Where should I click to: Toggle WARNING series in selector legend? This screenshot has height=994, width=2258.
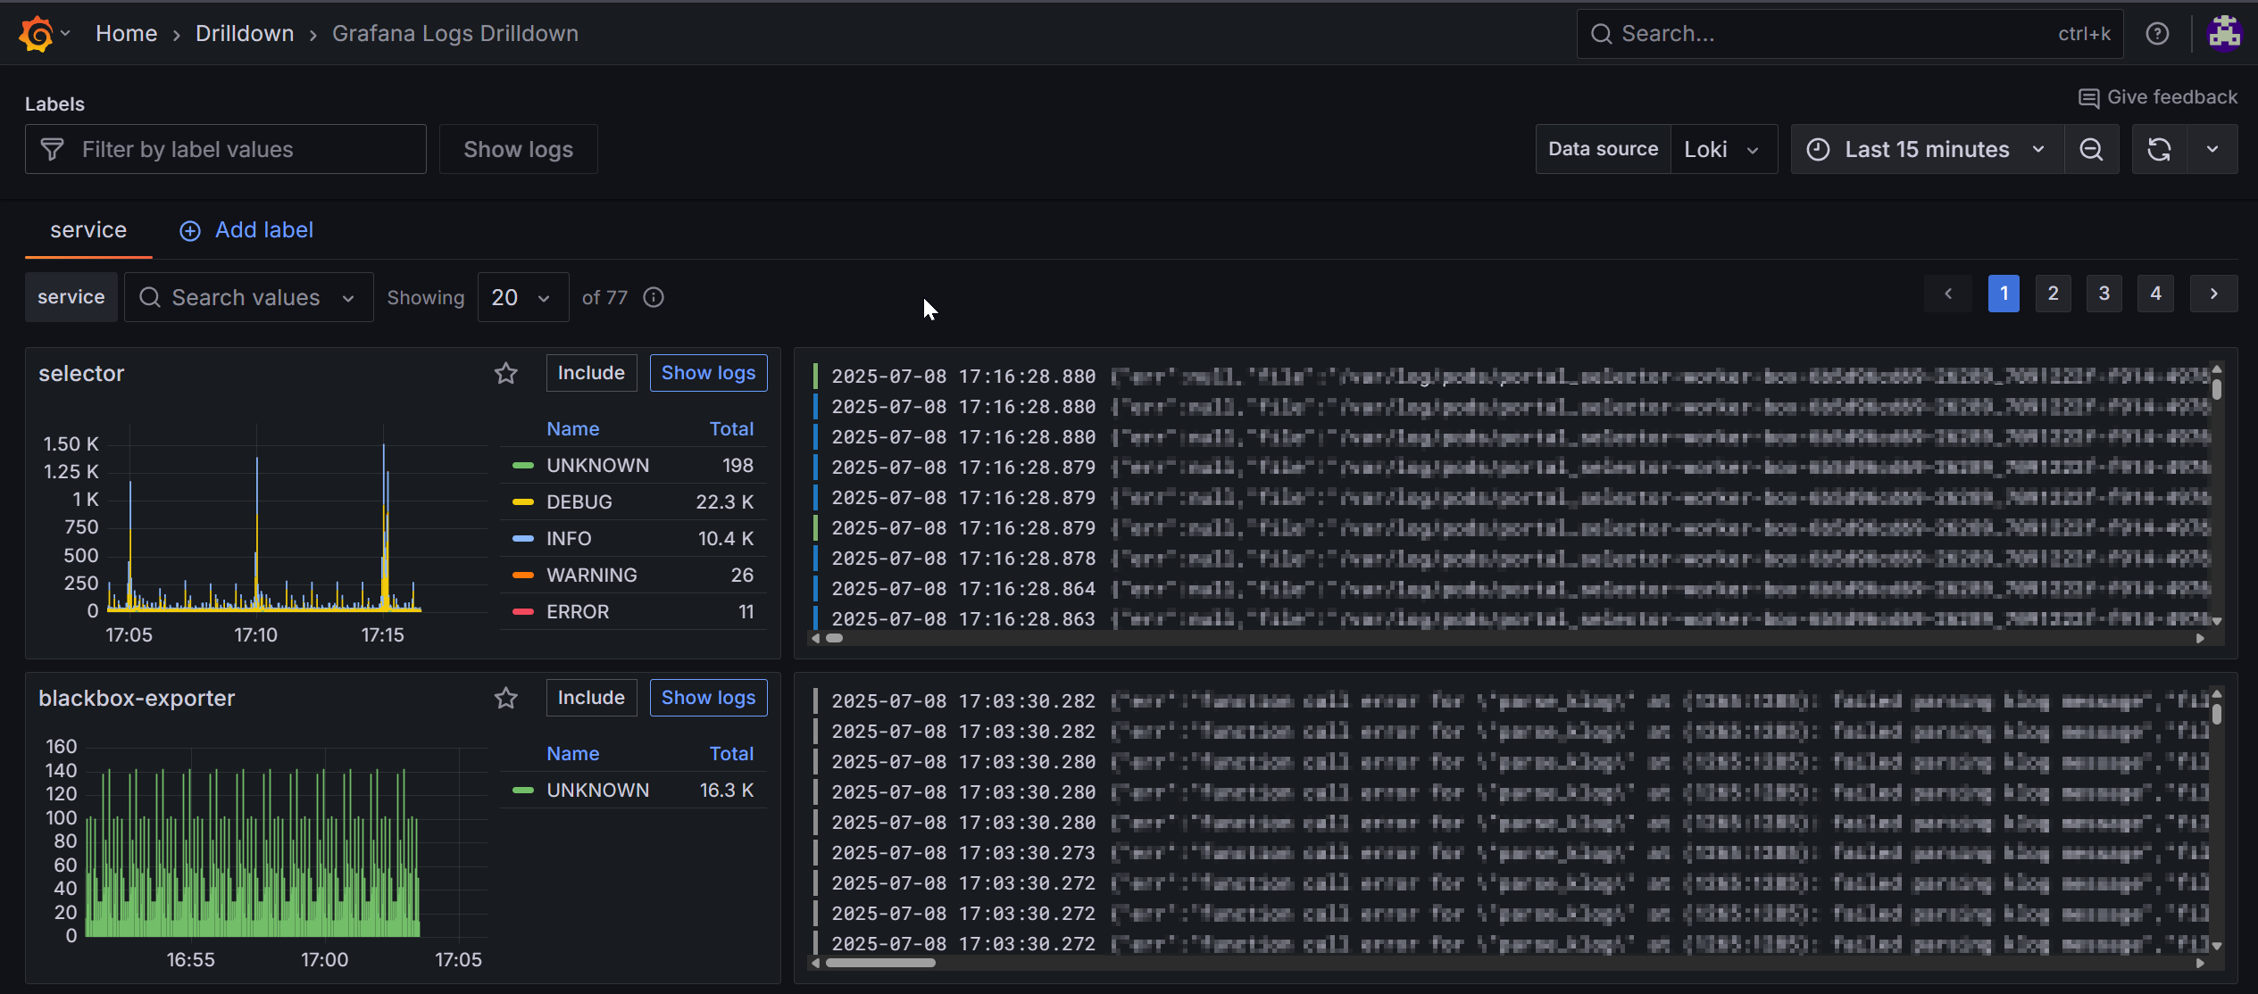[591, 575]
